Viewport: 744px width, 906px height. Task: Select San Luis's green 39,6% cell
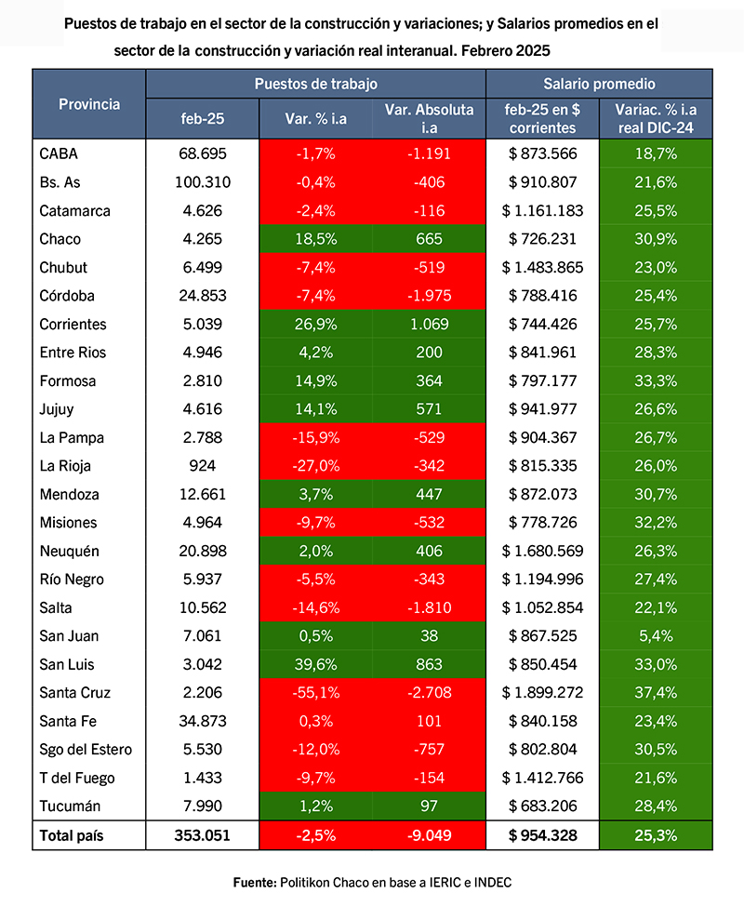pos(315,665)
